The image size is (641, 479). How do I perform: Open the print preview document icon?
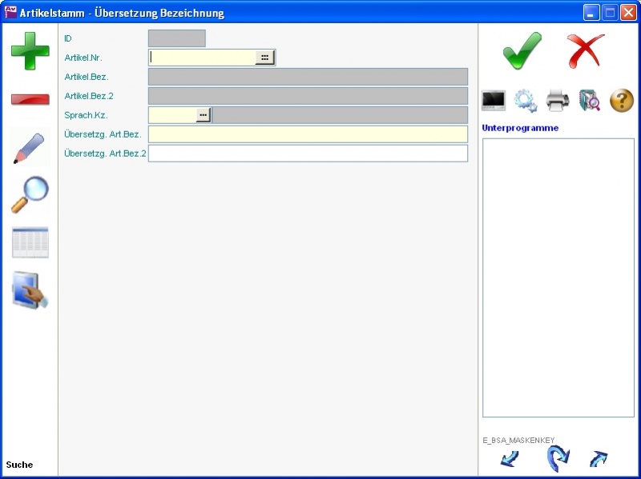pos(590,101)
